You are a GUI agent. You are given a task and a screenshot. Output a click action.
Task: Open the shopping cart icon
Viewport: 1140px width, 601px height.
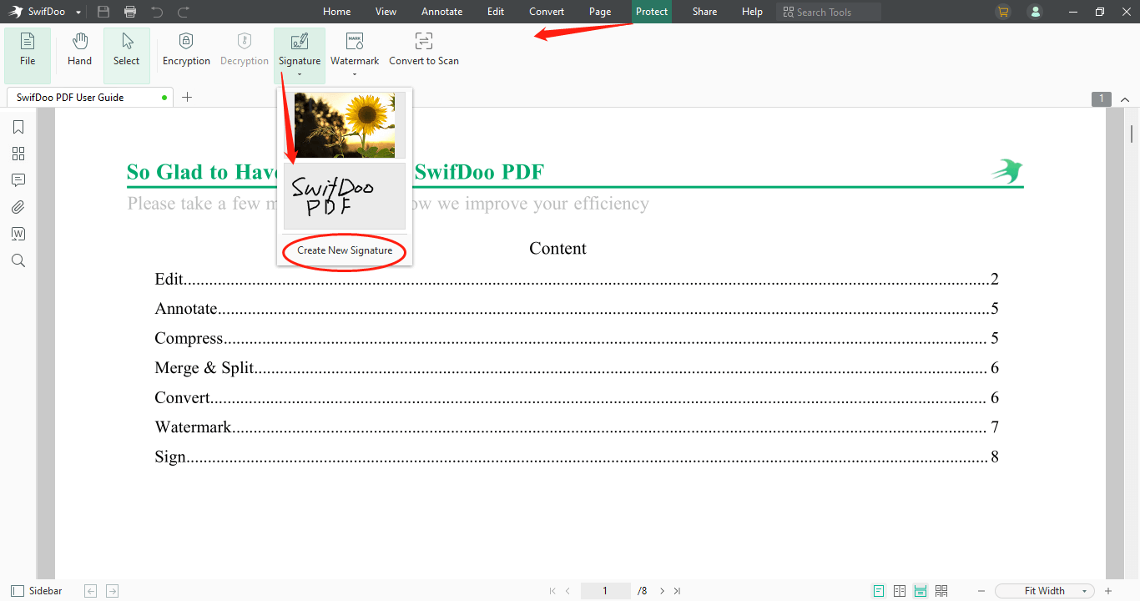click(x=1002, y=12)
